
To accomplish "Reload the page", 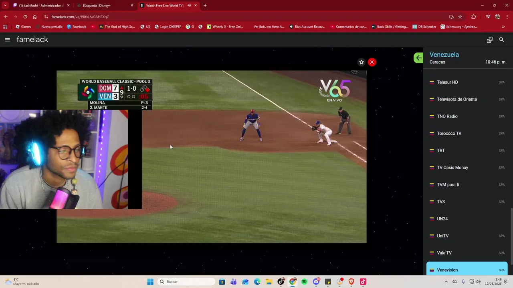I will (x=25, y=17).
